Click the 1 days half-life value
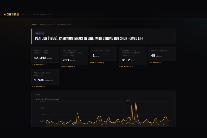The image size is (207, 138). (96, 56)
